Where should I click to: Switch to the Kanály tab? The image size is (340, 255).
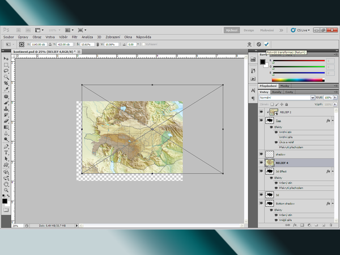pyautogui.click(x=277, y=91)
